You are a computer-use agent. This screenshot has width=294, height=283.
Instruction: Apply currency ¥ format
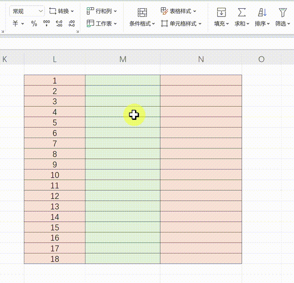[x=15, y=23]
